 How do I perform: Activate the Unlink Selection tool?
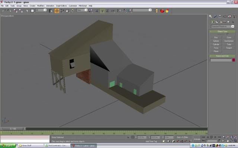pos(21,11)
